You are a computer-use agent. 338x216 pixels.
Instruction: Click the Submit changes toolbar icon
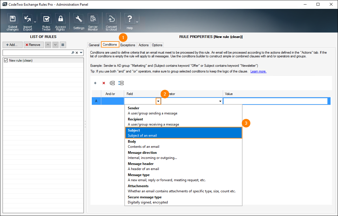[x=13, y=22]
